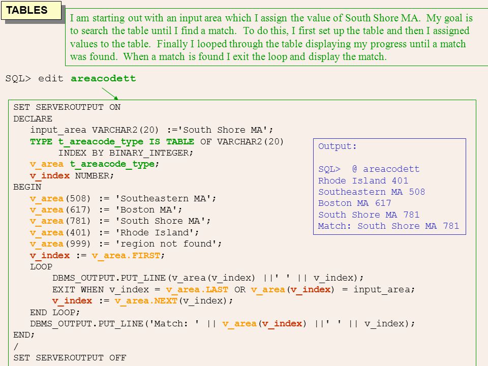The image size is (488, 366).
Task: Click the DECLARE keyword line
Action: pos(33,118)
